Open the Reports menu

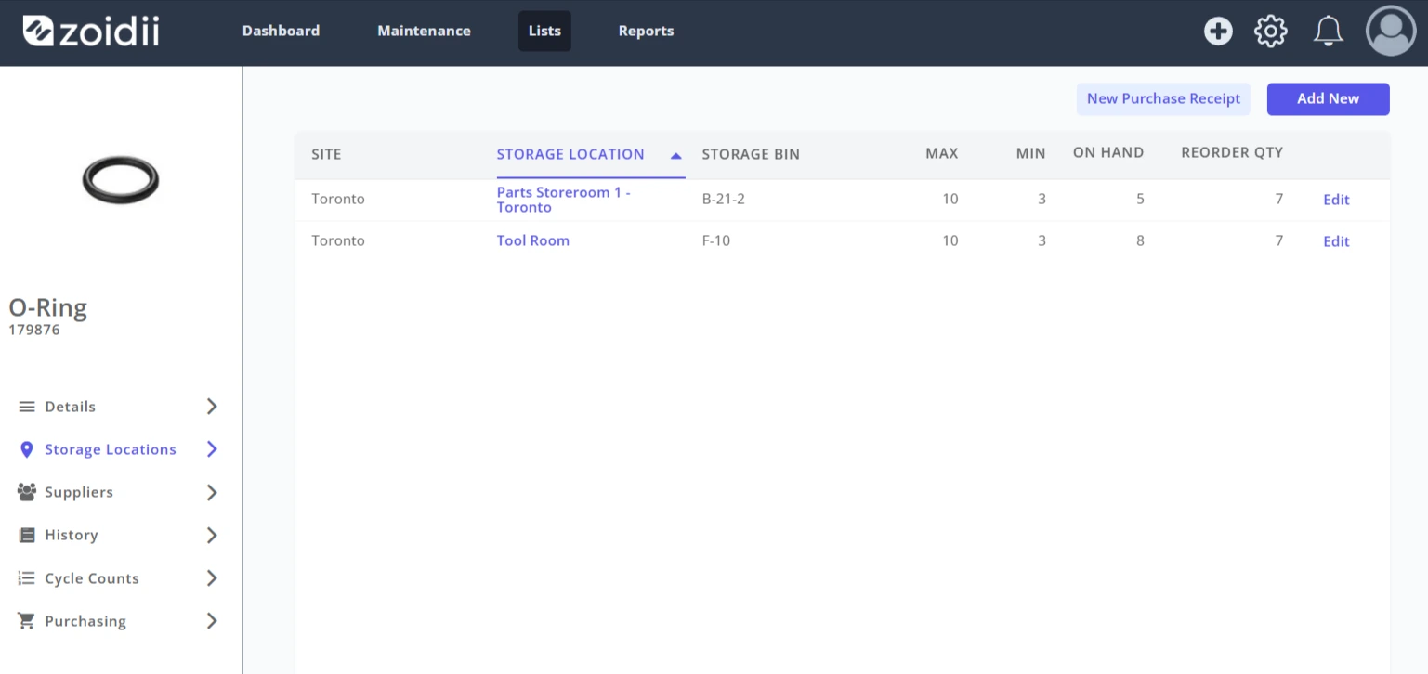[646, 31]
